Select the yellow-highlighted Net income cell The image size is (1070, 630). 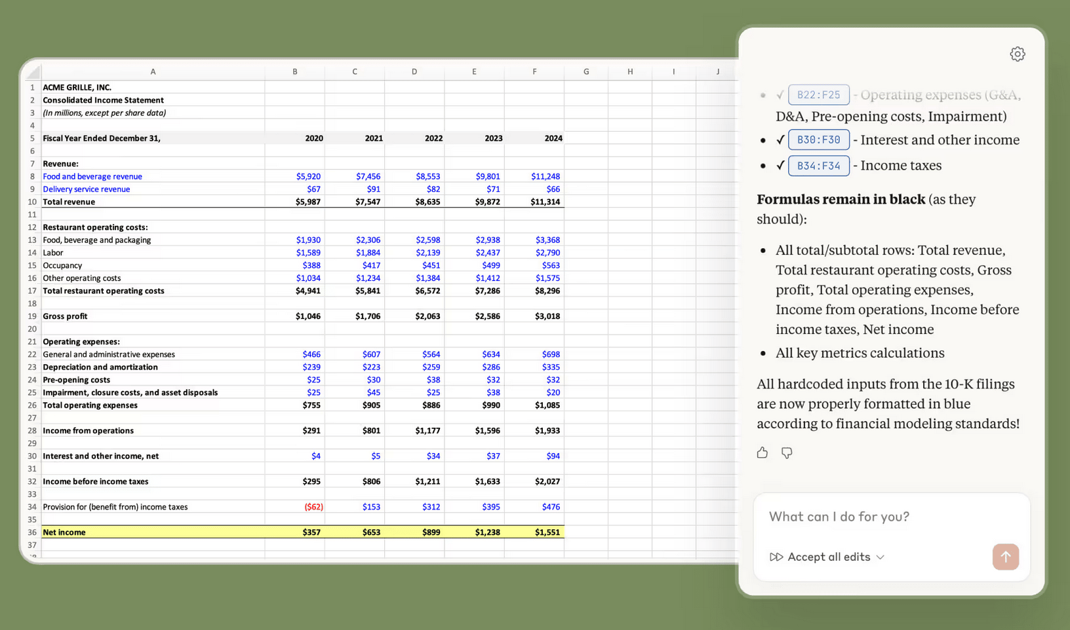click(153, 532)
